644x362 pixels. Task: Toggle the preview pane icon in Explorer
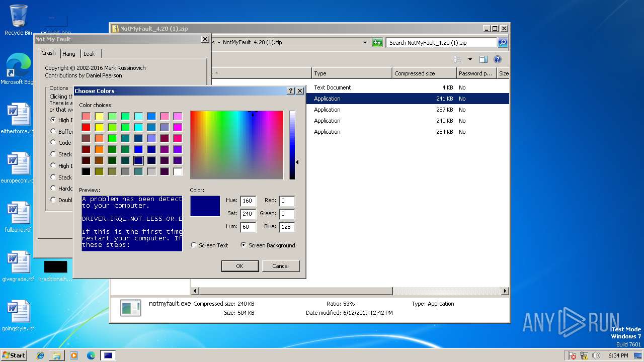pyautogui.click(x=484, y=59)
